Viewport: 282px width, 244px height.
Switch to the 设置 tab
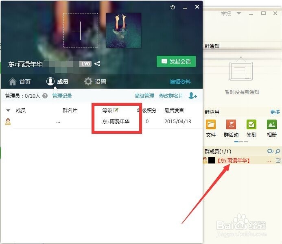tap(95, 82)
